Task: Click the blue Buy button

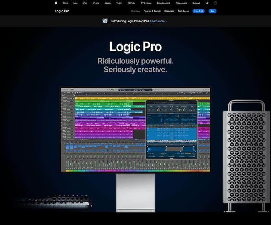Action: tap(212, 11)
